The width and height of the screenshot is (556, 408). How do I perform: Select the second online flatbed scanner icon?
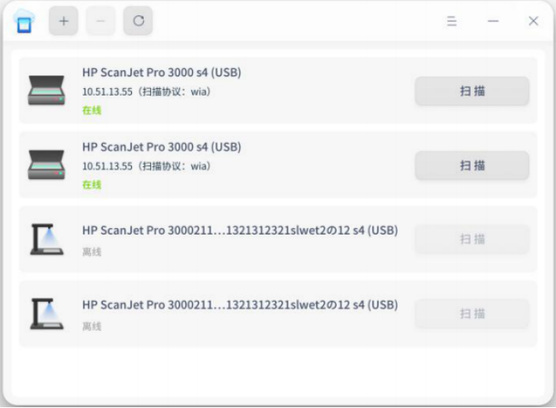[47, 165]
